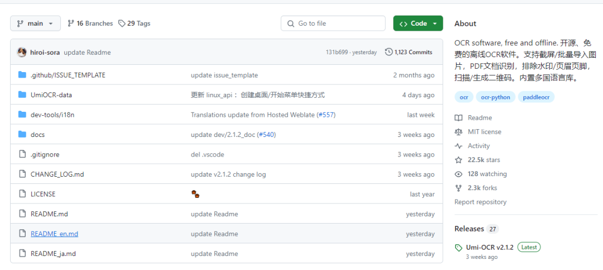Click folder icon for docs
This screenshot has width=603, height=270.
(x=22, y=134)
